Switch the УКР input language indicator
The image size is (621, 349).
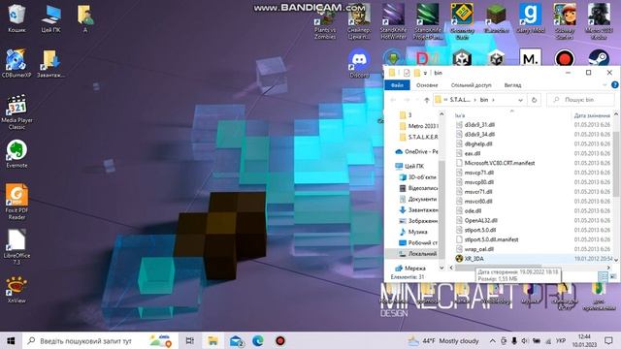(x=561, y=340)
